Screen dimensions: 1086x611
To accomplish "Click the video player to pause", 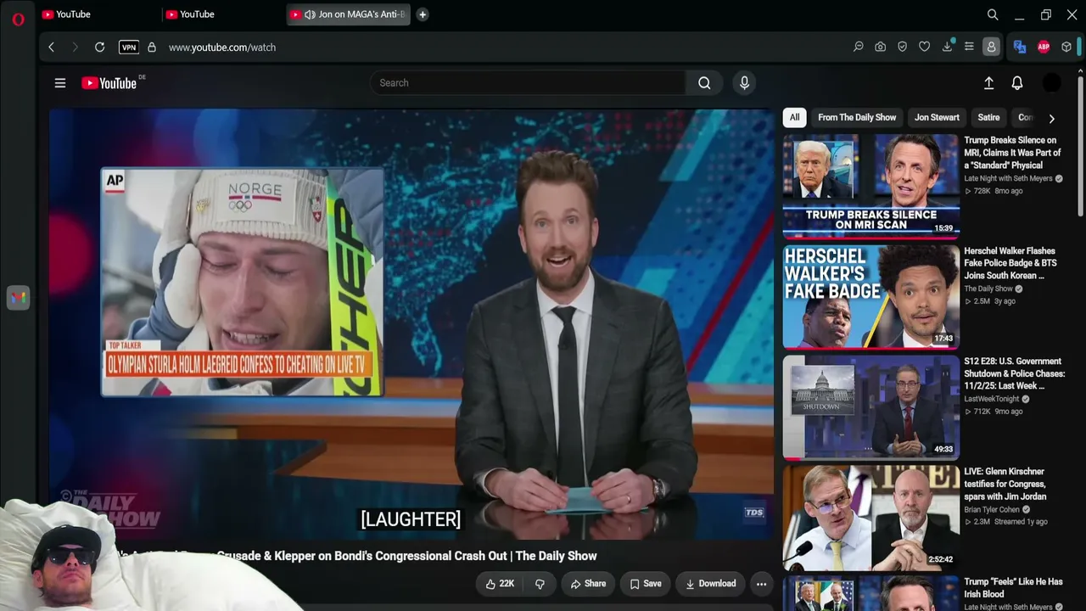I will tap(411, 324).
